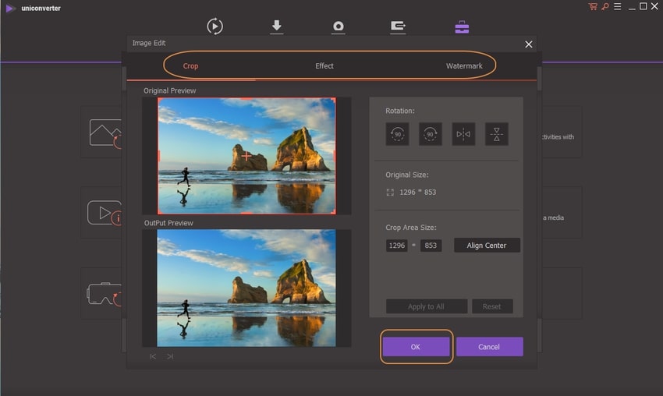Click the crop area width field
This screenshot has width=663, height=396.
(396, 246)
